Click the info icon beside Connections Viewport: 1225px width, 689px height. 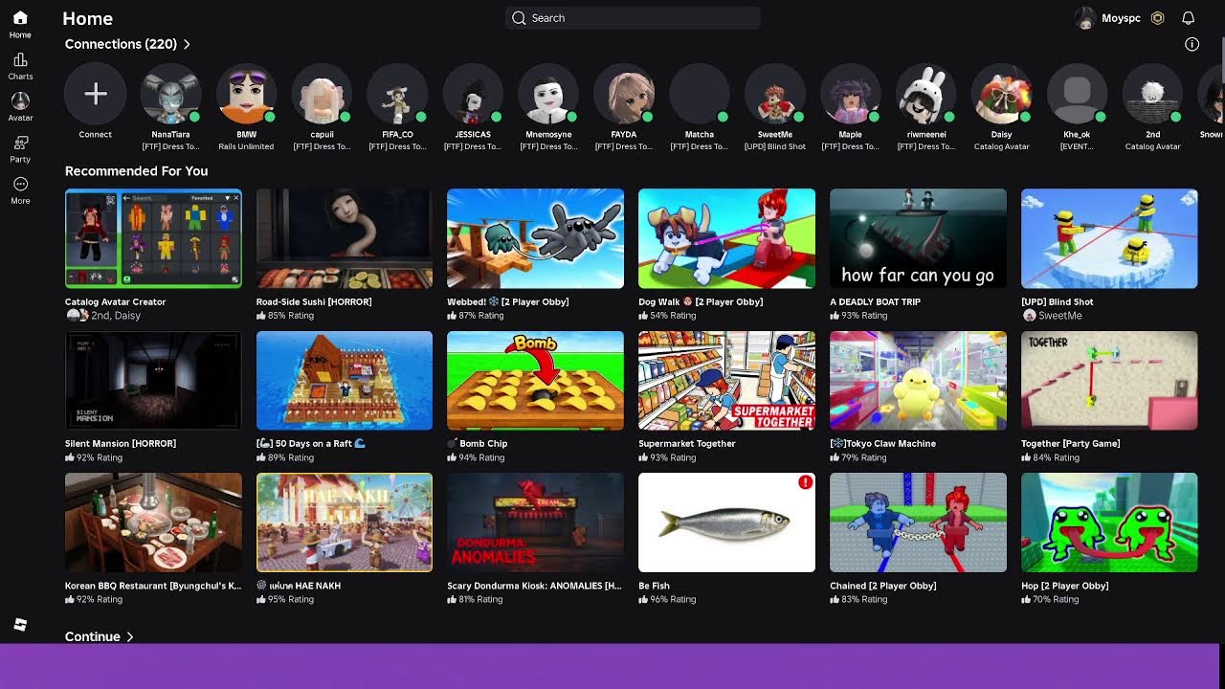click(1192, 44)
